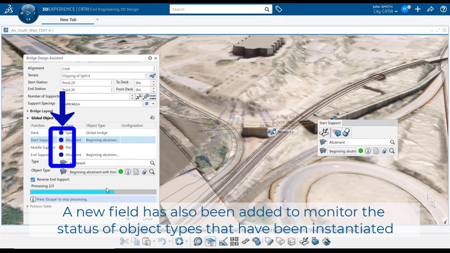Collapse the Global Object section

click(x=28, y=118)
